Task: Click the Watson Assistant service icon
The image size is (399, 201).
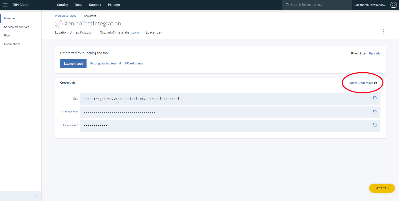Action: point(59,24)
